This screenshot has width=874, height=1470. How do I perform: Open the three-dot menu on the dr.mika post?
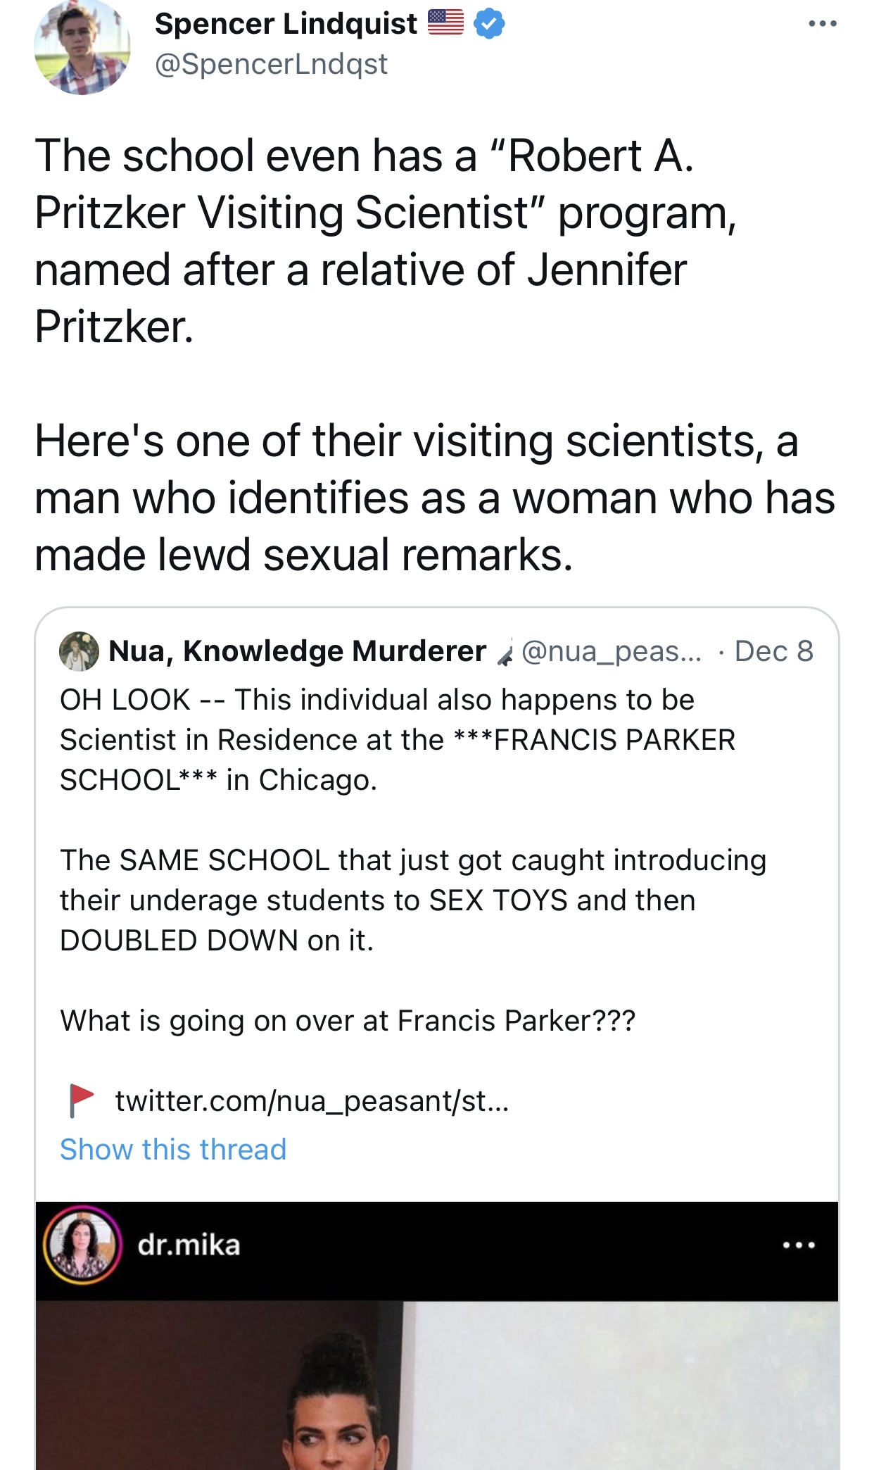pyautogui.click(x=799, y=1245)
